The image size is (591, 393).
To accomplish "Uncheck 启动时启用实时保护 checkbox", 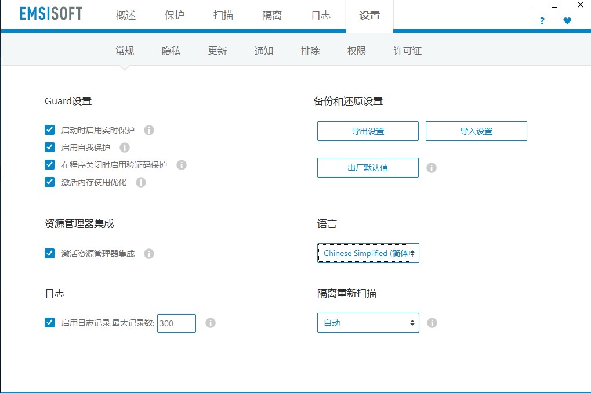I will pyautogui.click(x=49, y=130).
